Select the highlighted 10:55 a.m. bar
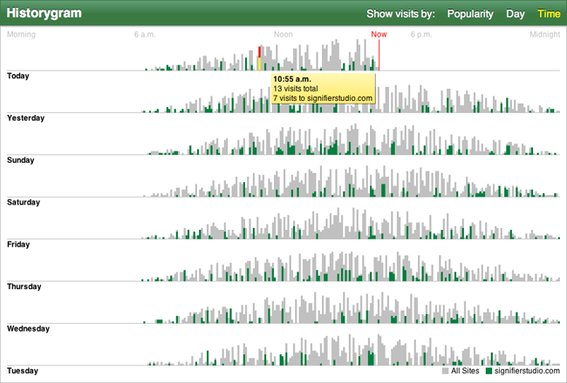567x383 pixels. tap(259, 58)
